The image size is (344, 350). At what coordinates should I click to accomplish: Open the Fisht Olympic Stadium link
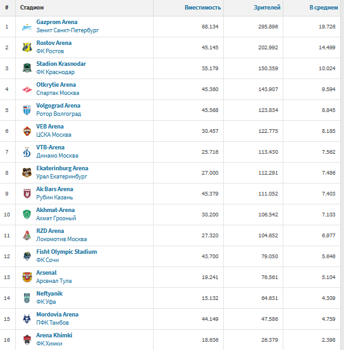point(66,252)
